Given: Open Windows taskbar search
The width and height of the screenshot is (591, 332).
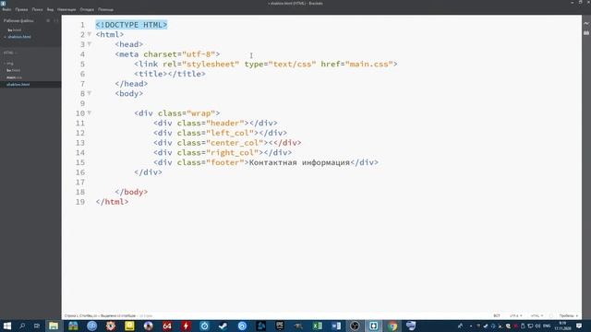Looking at the screenshot, I should click(22, 326).
